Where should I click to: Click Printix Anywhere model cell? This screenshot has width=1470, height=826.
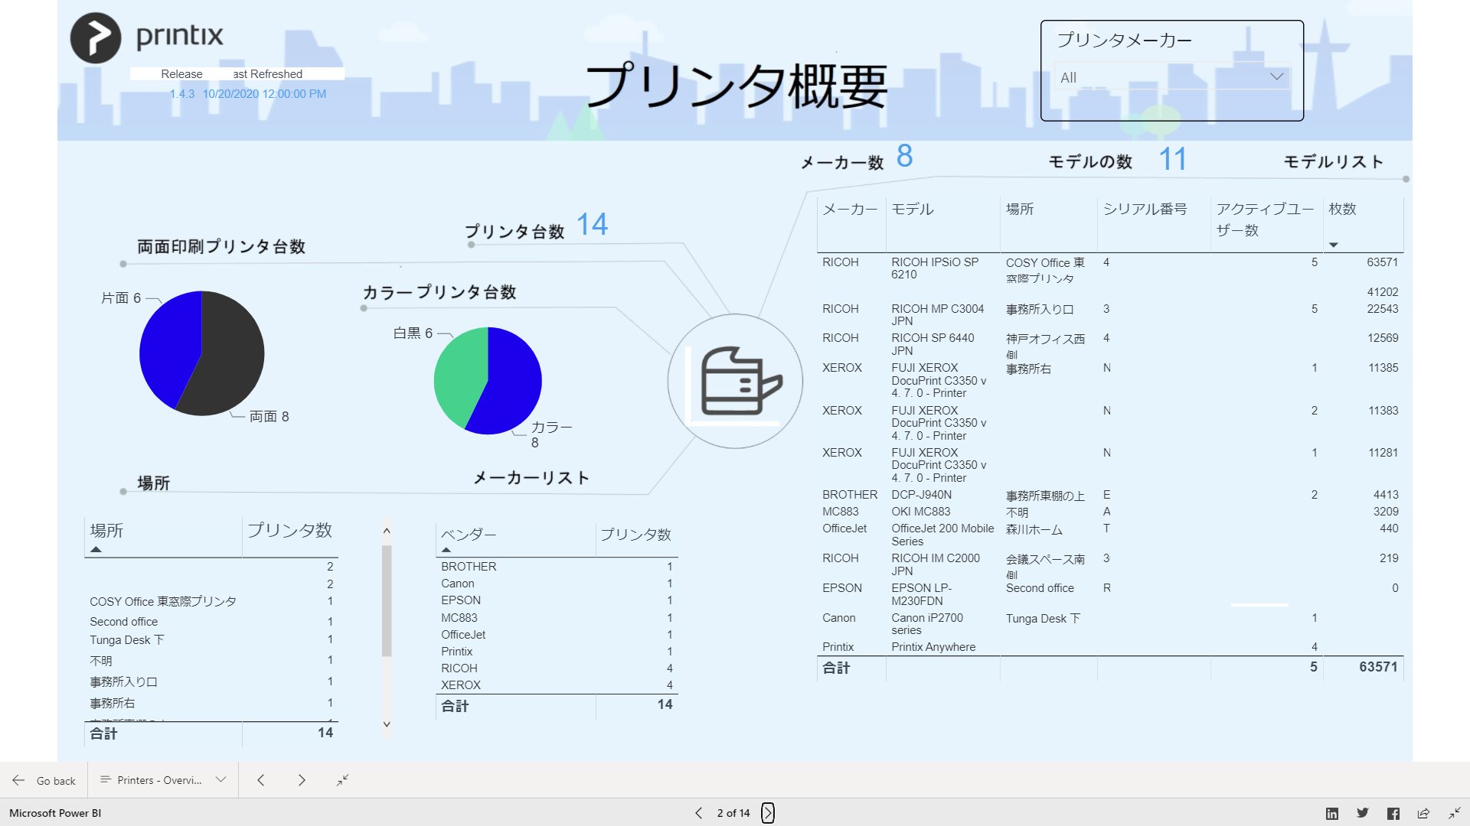tap(933, 647)
